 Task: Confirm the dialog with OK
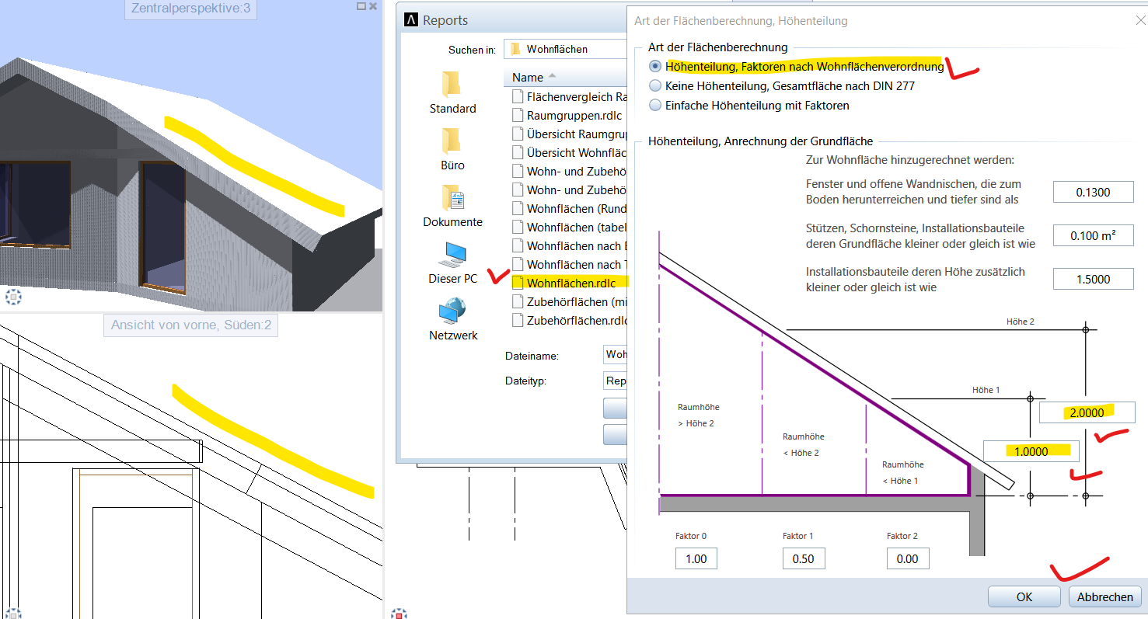coord(1024,596)
